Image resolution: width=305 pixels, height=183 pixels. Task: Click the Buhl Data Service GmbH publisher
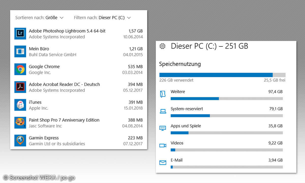pos(53,55)
